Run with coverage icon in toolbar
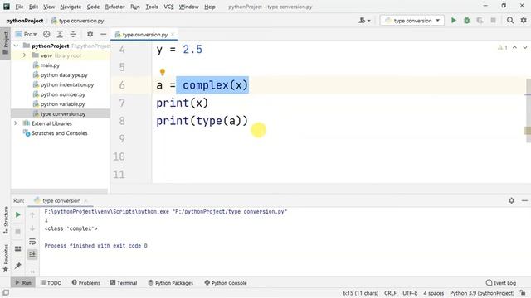This screenshot has width=531, height=298. 480,21
